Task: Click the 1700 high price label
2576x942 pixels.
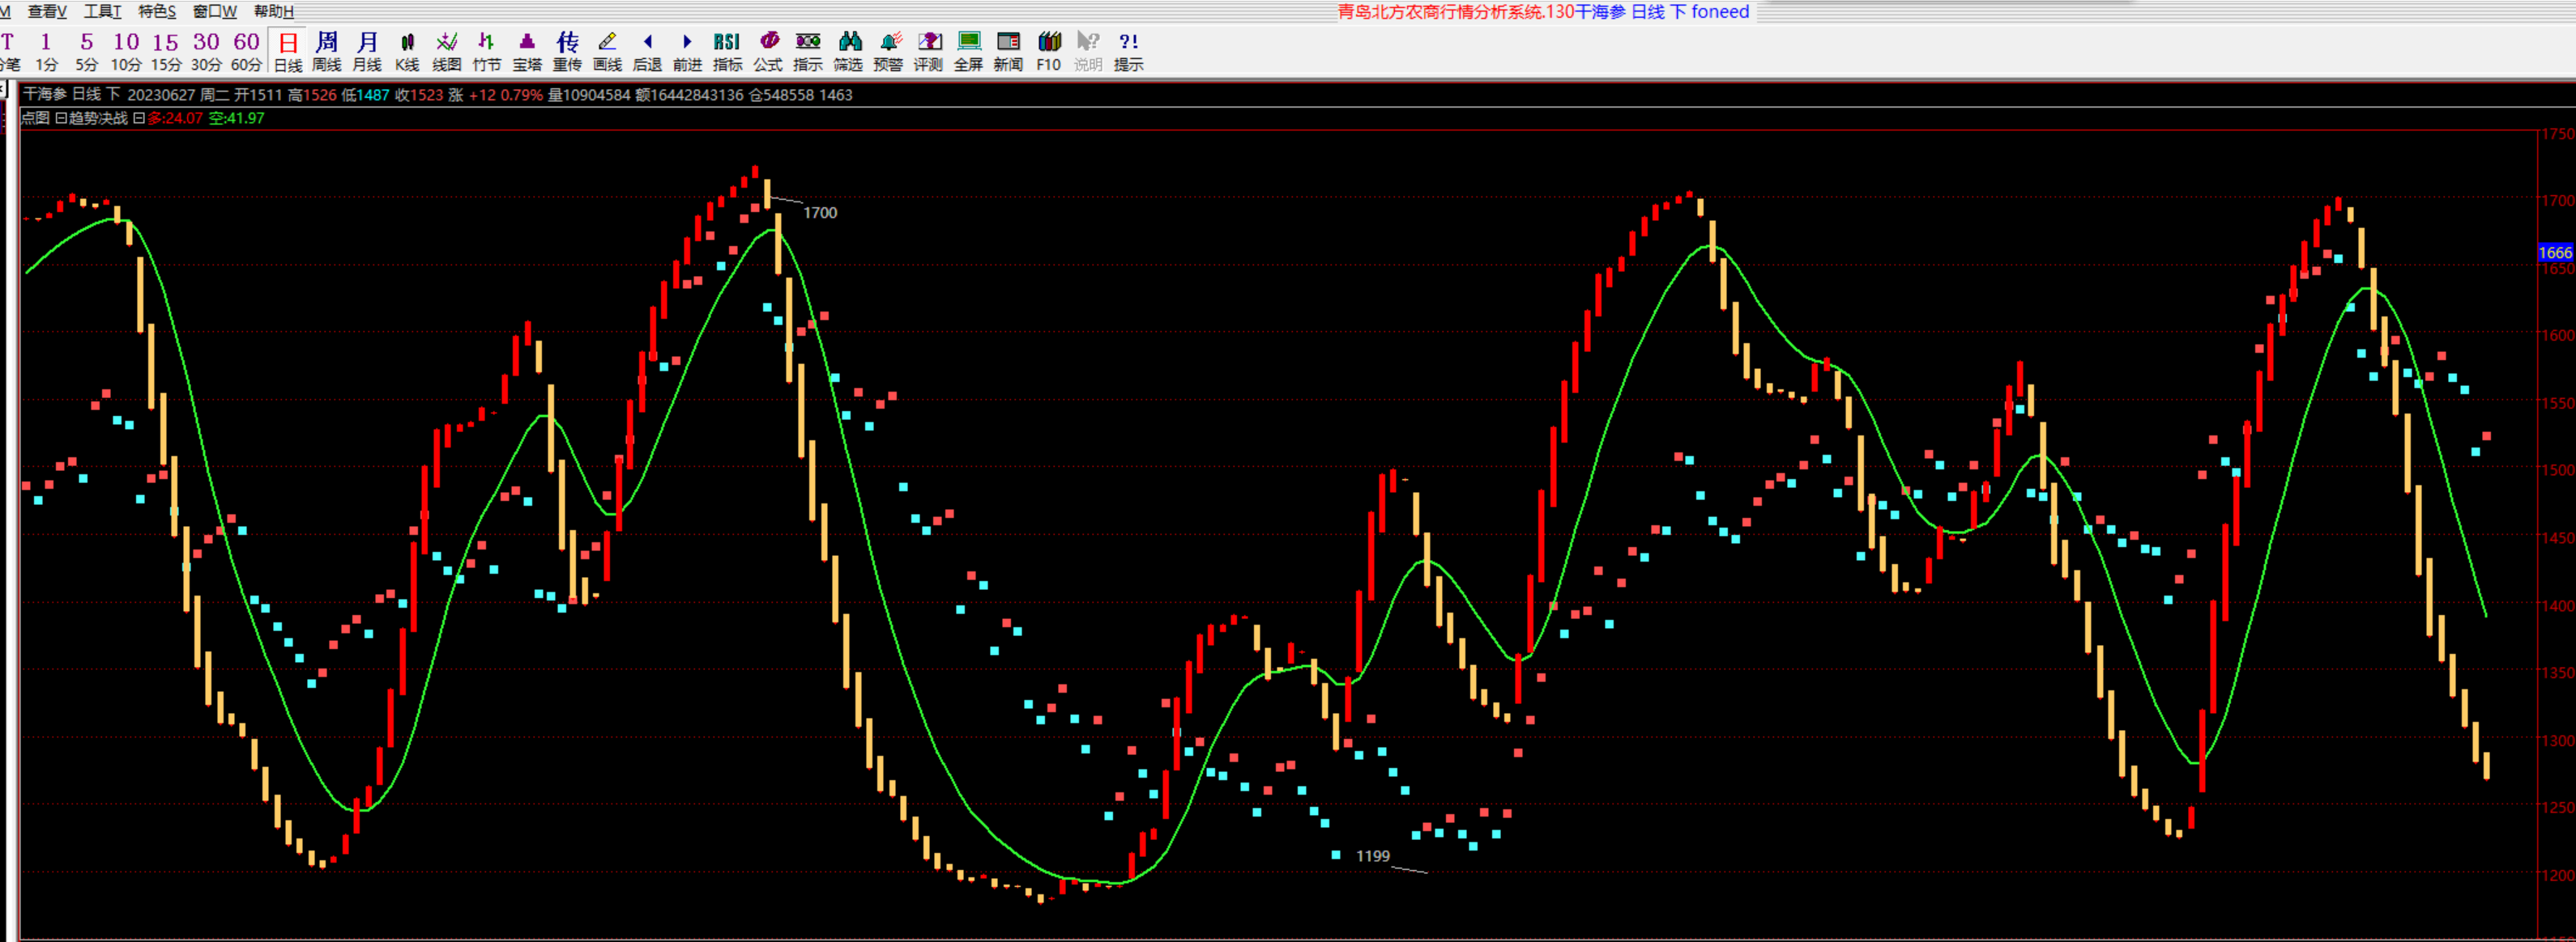Action: (820, 213)
